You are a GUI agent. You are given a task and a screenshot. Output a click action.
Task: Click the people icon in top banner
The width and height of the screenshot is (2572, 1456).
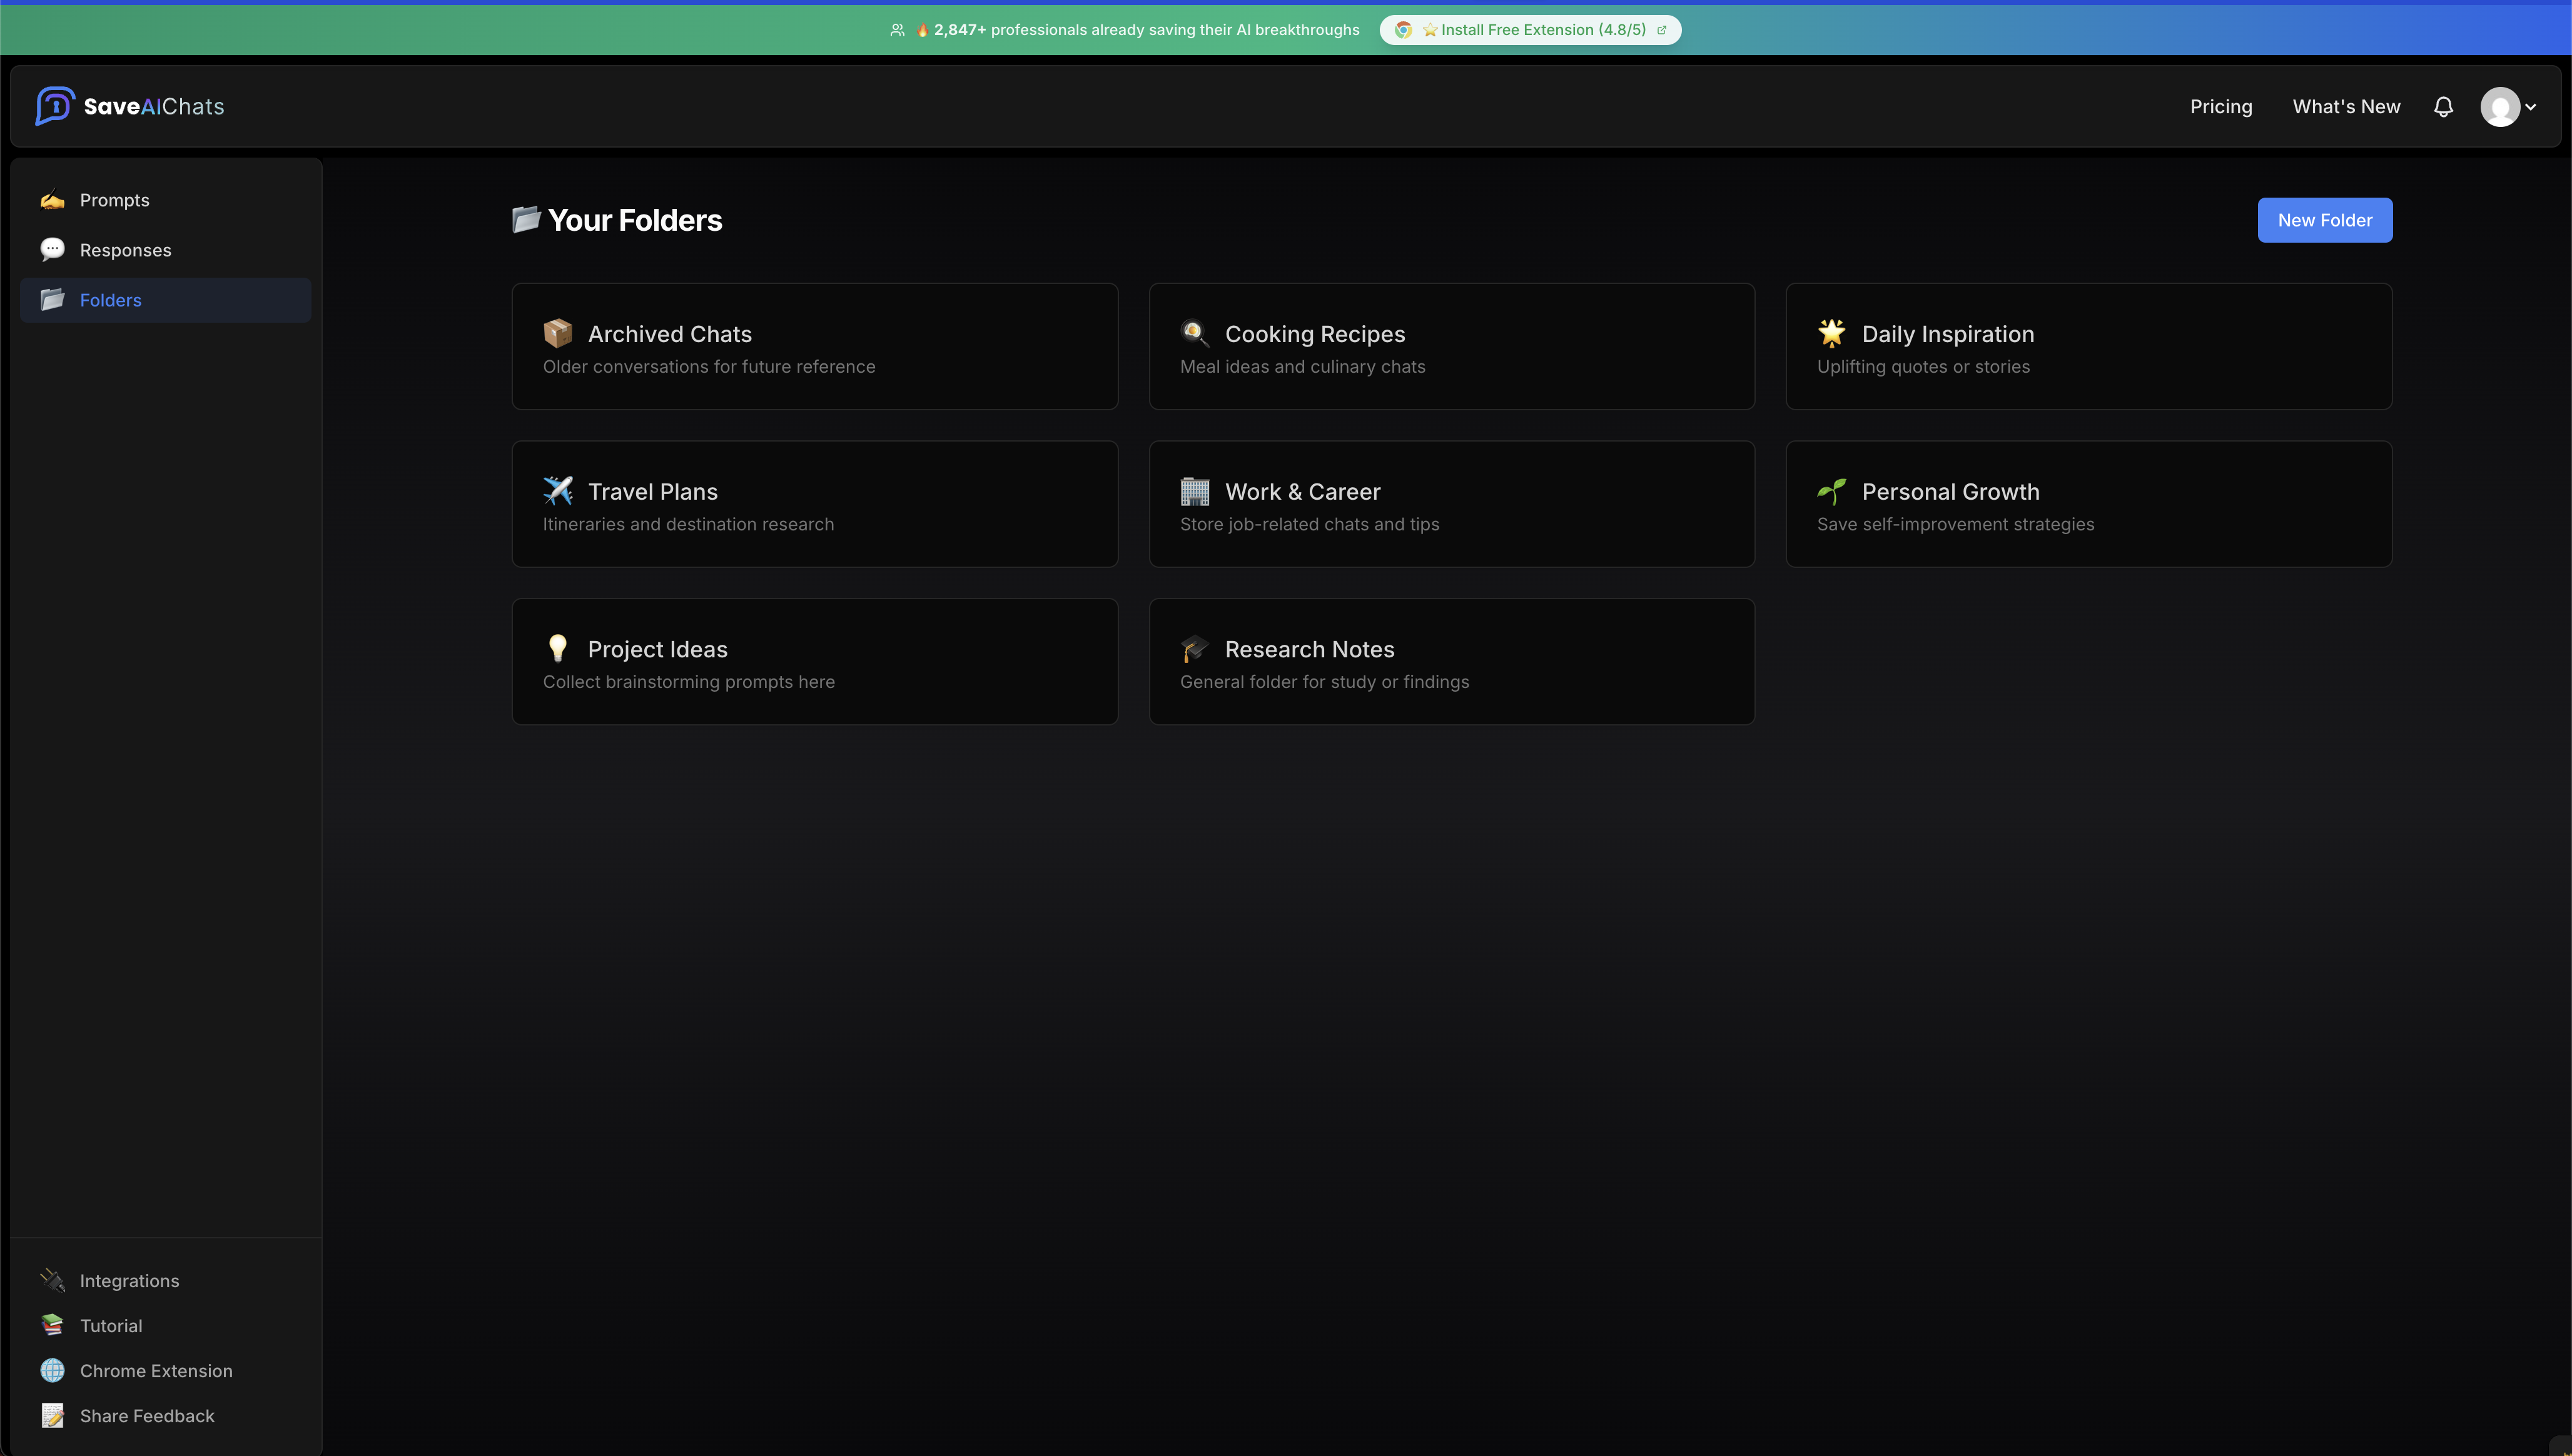(897, 30)
